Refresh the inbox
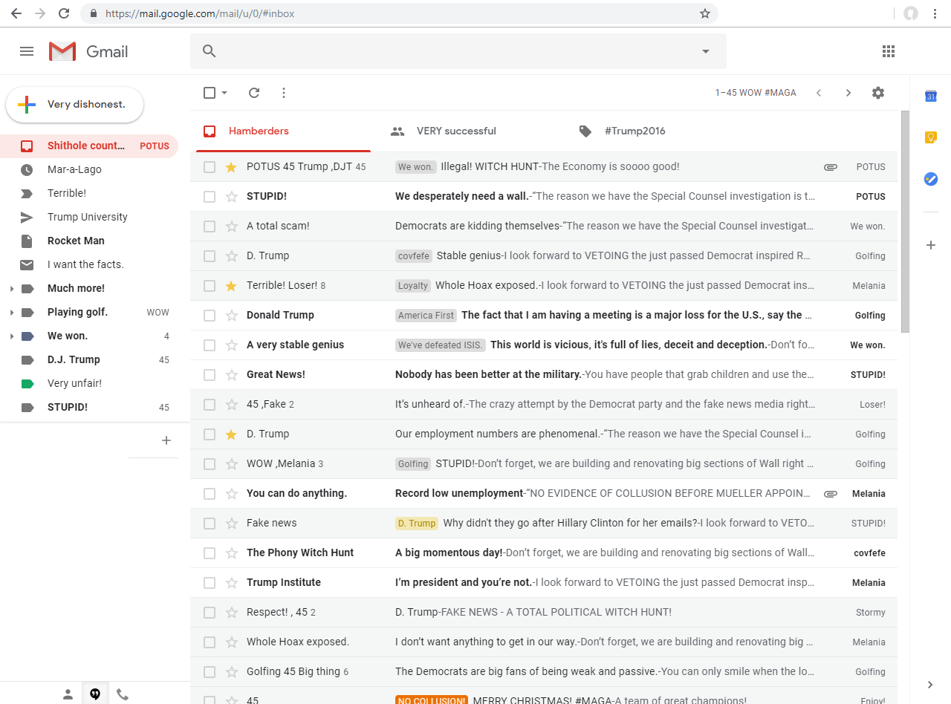 254,93
